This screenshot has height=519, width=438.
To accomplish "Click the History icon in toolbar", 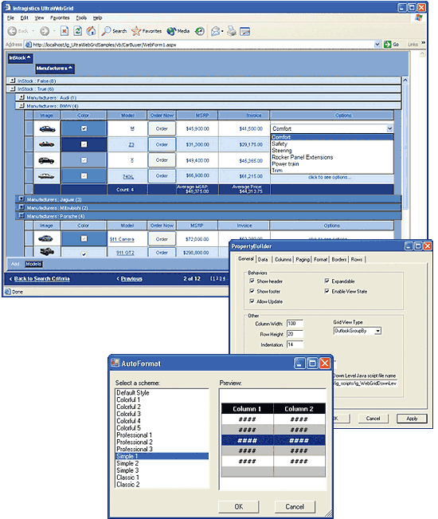I will click(200, 31).
